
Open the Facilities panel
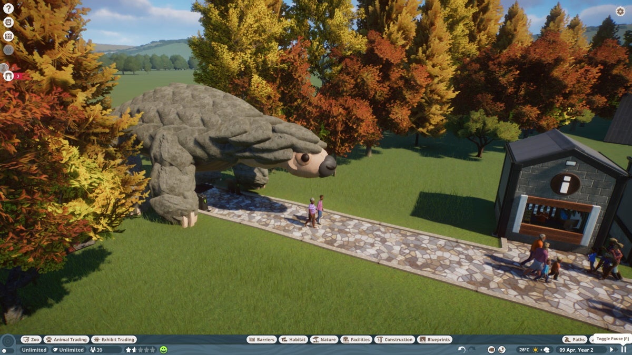[x=357, y=339]
